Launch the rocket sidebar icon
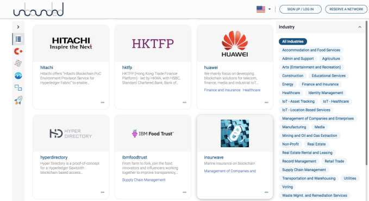369x201 pixels. point(18,100)
